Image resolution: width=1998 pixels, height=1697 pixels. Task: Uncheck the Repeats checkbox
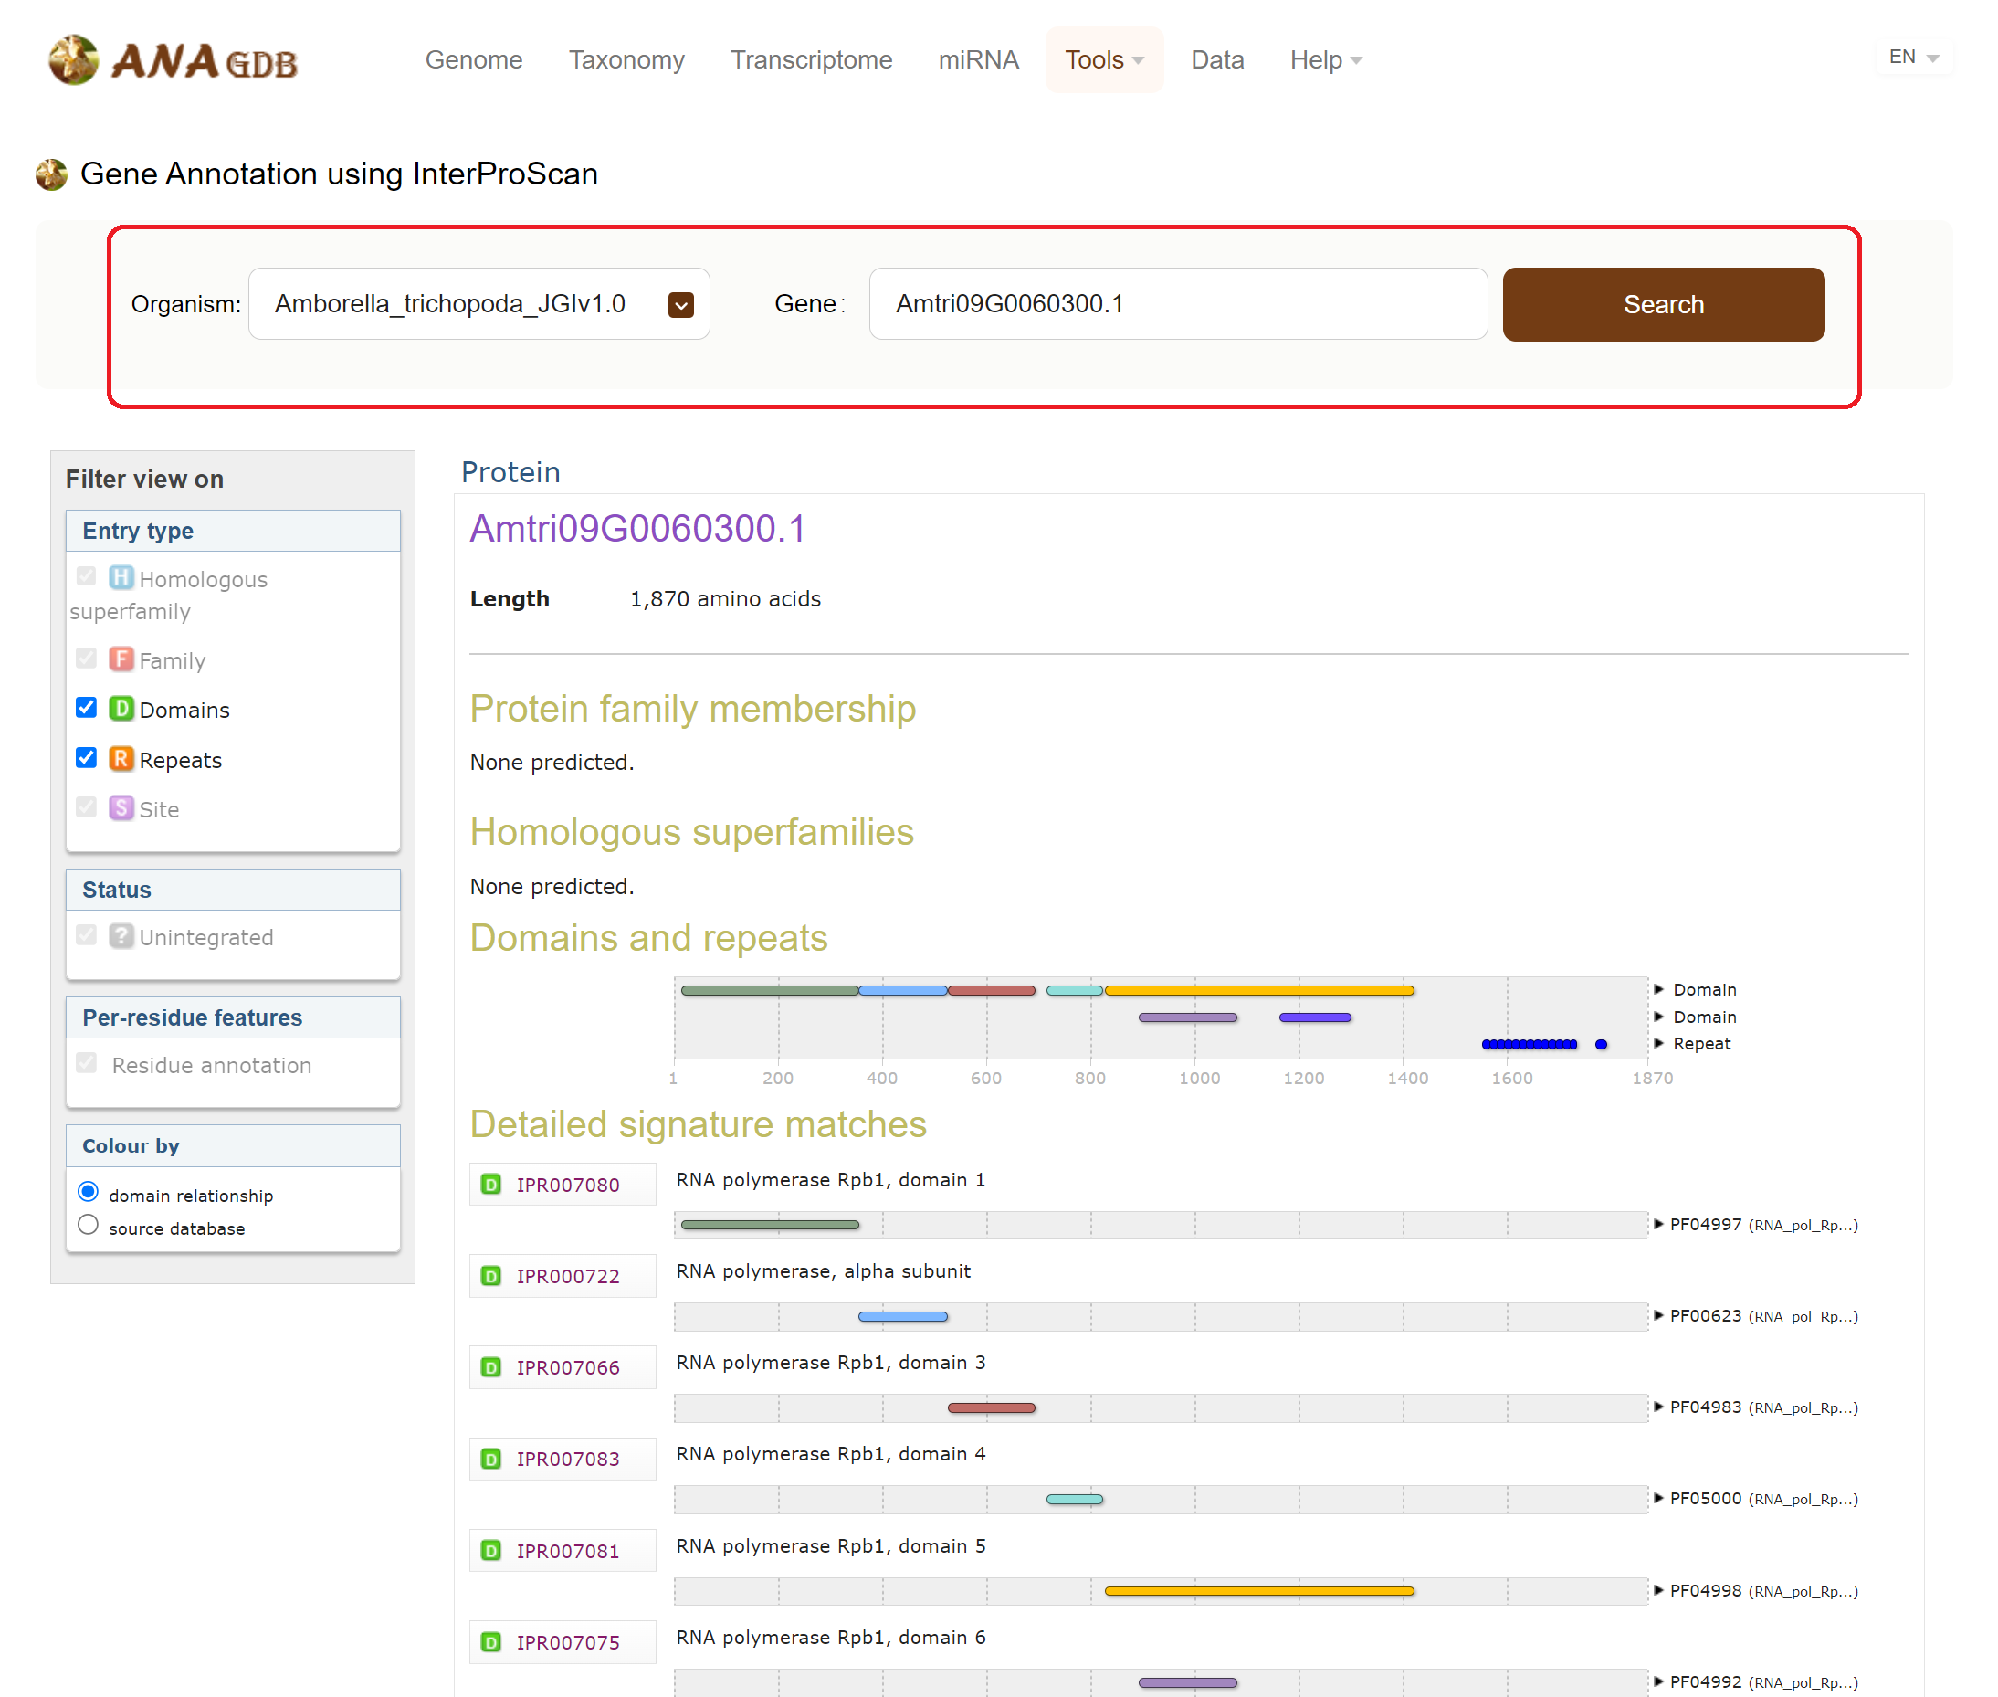[87, 758]
